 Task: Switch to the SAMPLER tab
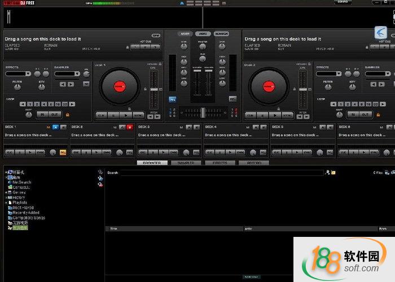point(186,162)
